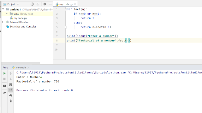Click 'Process finished with exit code 0'
The width and height of the screenshot is (202, 113).
point(45,90)
